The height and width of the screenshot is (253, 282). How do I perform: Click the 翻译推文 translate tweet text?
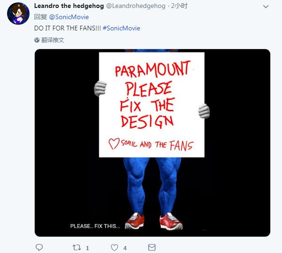(x=53, y=40)
